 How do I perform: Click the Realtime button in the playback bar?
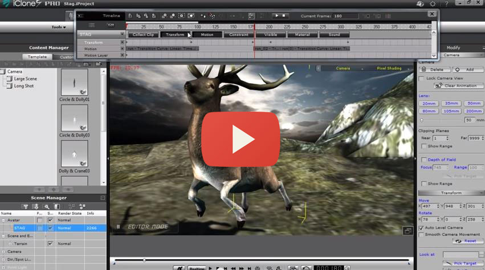point(197,268)
